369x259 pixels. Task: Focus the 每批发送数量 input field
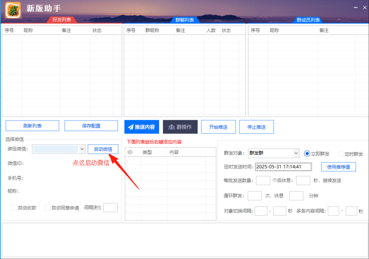click(263, 181)
